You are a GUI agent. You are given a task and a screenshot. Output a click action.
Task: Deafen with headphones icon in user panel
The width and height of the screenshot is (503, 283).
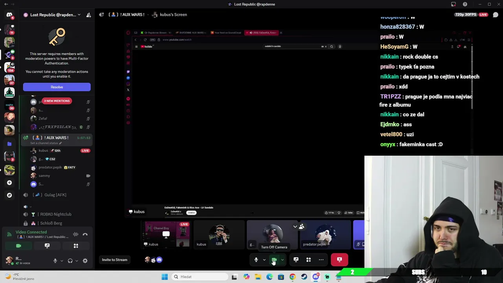pyautogui.click(x=70, y=261)
